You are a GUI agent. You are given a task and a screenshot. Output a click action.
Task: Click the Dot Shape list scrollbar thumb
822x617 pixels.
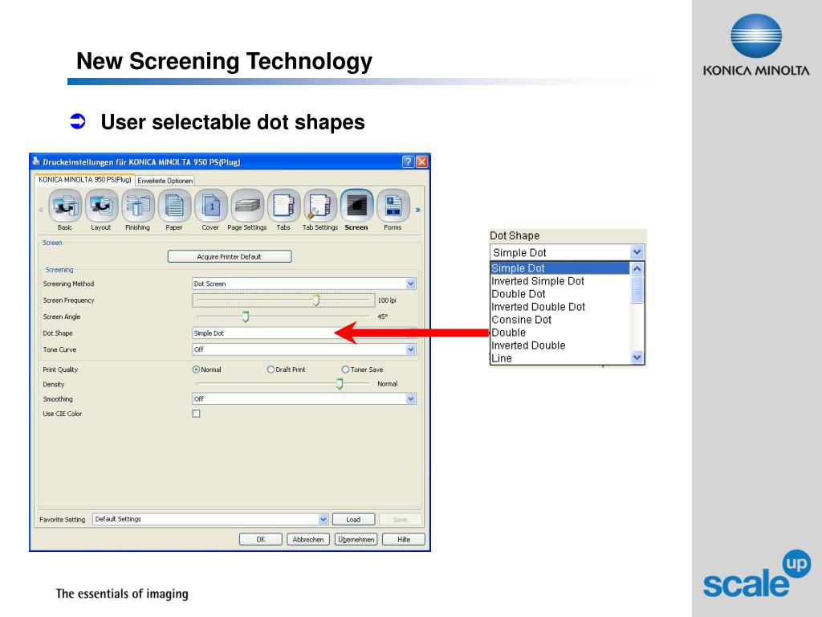pos(637,289)
